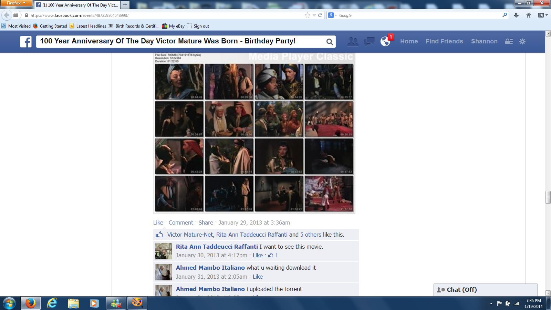Click network signal icon in system tray
The image size is (551, 310).
tap(516, 303)
